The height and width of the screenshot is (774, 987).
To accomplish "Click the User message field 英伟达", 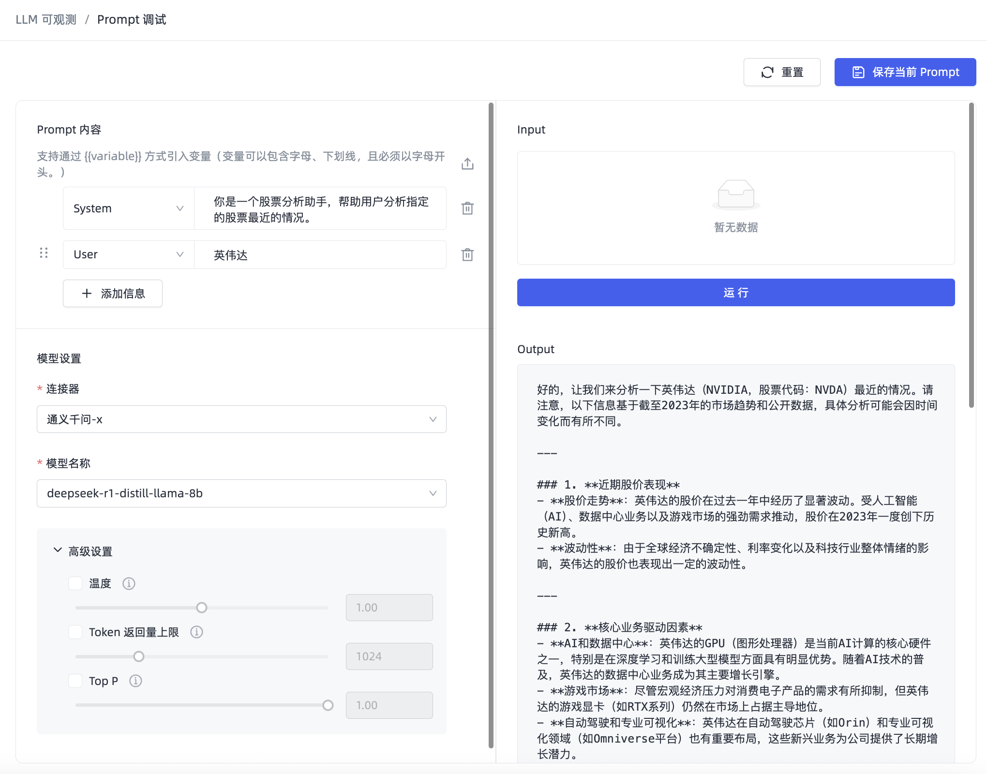I will click(320, 254).
